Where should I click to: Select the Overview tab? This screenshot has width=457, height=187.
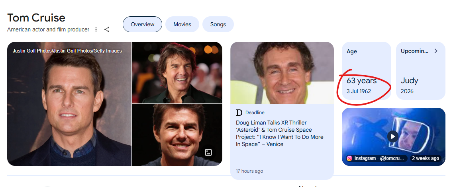tap(143, 24)
